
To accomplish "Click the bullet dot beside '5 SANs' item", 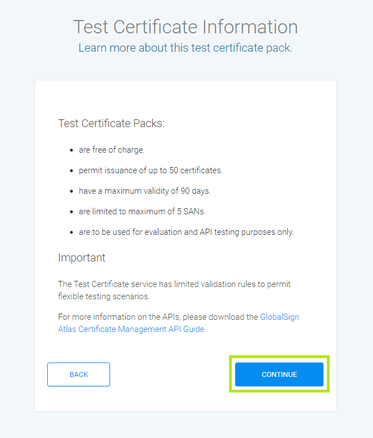I will (72, 212).
